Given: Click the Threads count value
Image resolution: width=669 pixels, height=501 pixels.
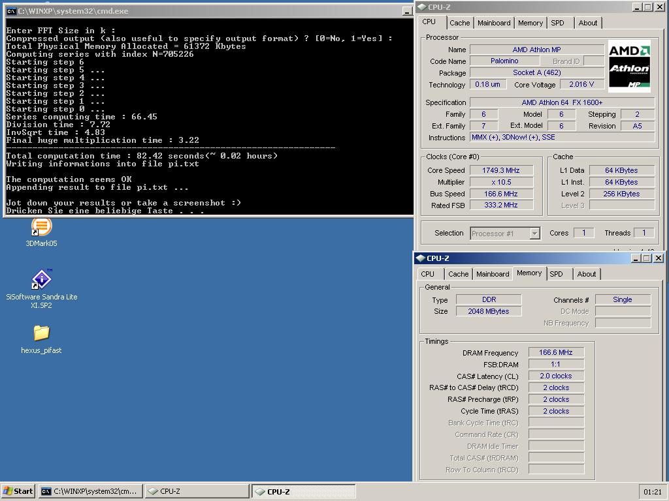Looking at the screenshot, I should [644, 233].
